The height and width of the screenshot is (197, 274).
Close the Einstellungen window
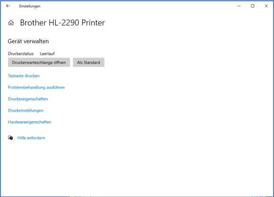point(266,6)
